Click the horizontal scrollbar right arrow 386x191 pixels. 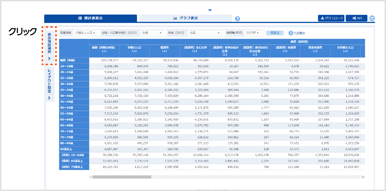click(363, 177)
